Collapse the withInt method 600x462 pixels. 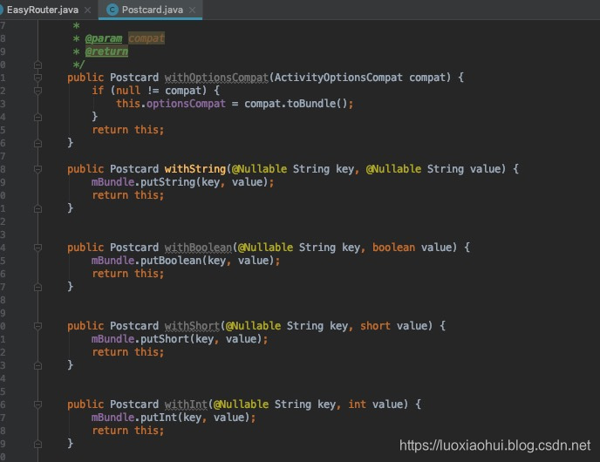(x=37, y=404)
